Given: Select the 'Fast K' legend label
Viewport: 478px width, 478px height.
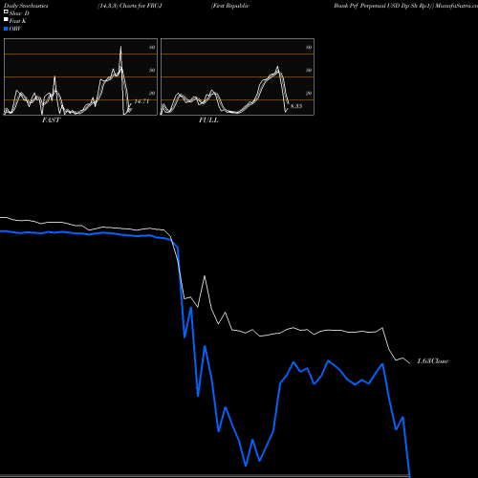Looking at the screenshot, I should coord(18,21).
